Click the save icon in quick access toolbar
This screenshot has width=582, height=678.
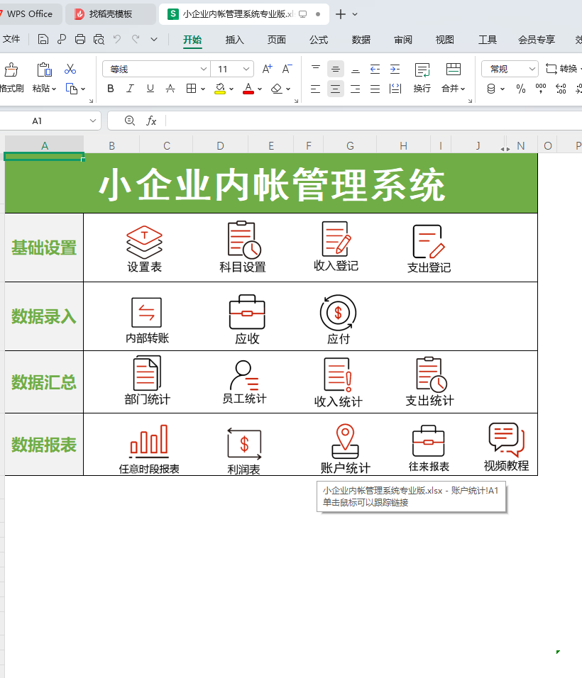[43, 40]
